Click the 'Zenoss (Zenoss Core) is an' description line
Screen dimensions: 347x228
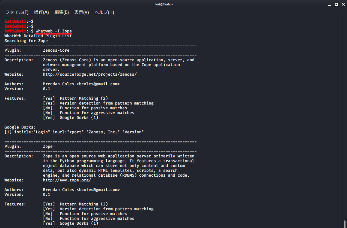tap(119, 60)
